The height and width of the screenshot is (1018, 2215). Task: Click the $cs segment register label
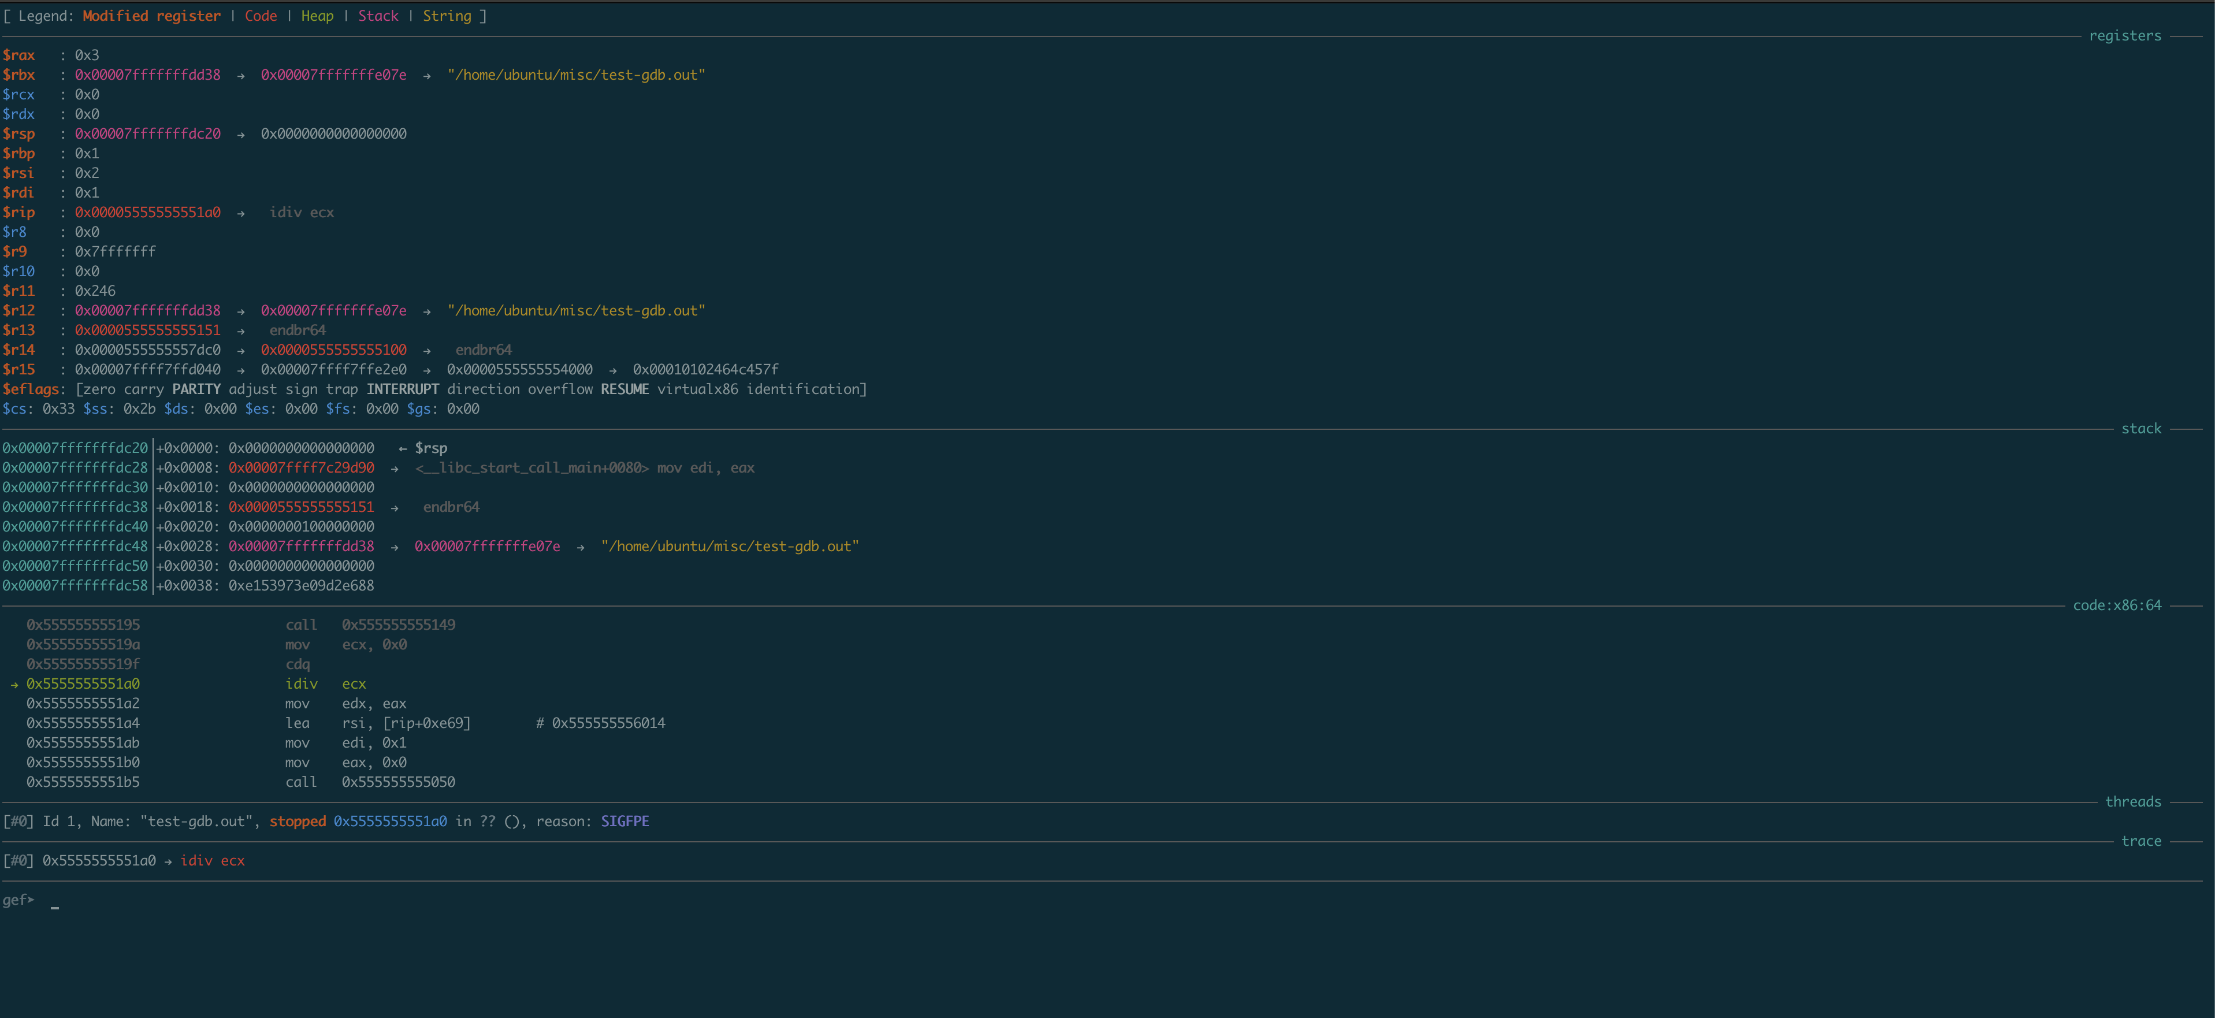[x=14, y=409]
